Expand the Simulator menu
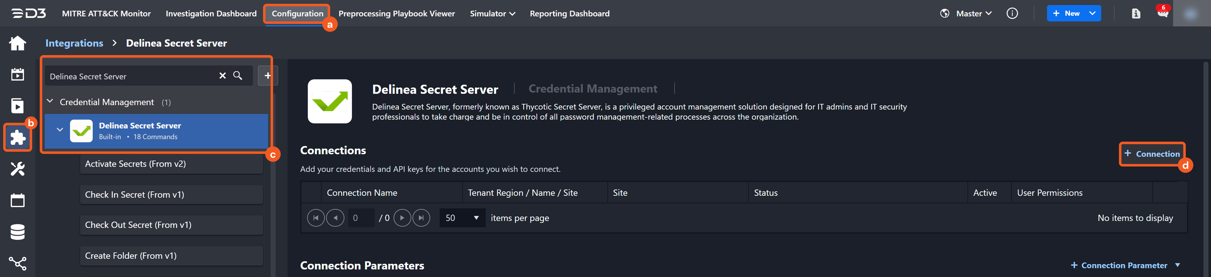Image resolution: width=1211 pixels, height=277 pixels. click(492, 14)
